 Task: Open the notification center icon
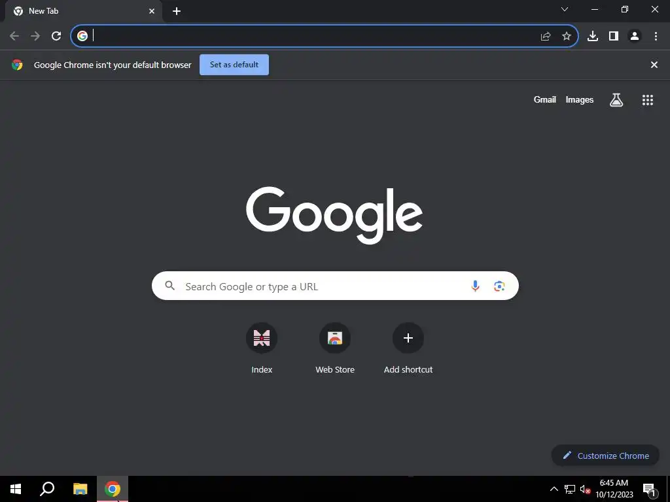pos(649,489)
